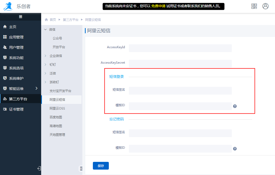Click help icon beside 忘记密码 模板ID field
The width and height of the screenshot is (275, 175).
(x=235, y=149)
